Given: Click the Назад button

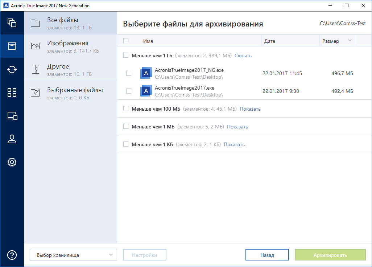Looking at the screenshot, I should pyautogui.click(x=267, y=255).
